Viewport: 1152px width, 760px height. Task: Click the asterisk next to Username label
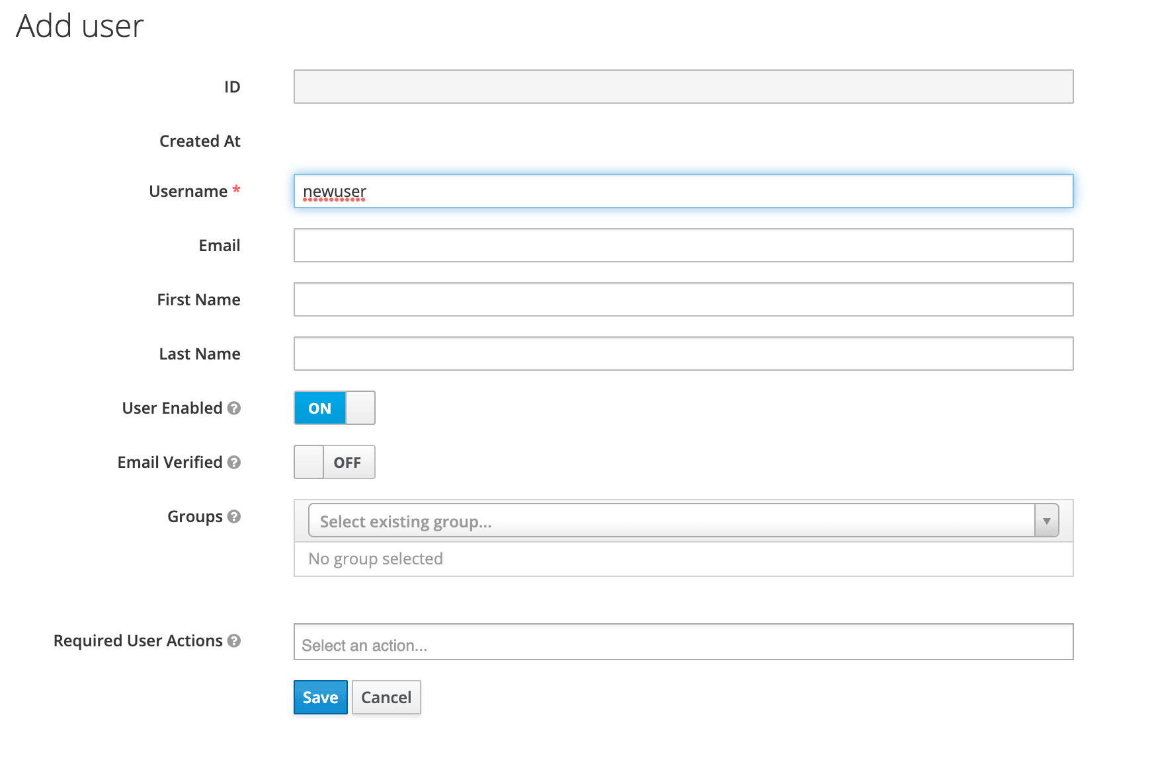pyautogui.click(x=237, y=190)
